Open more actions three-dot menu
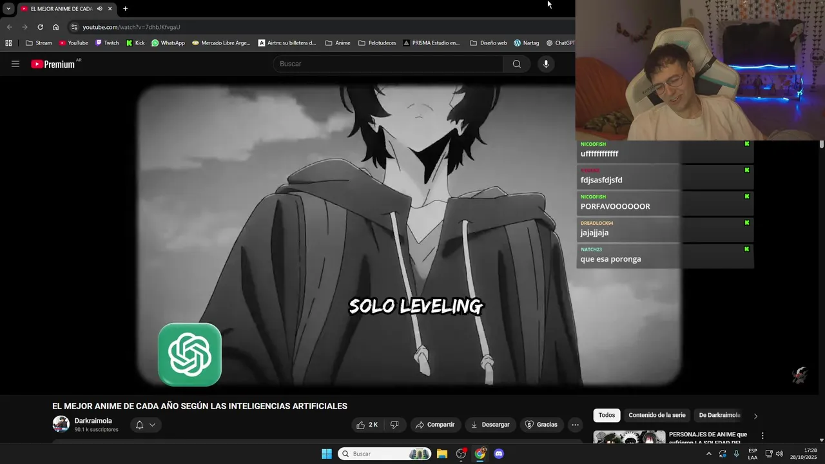 (575, 425)
